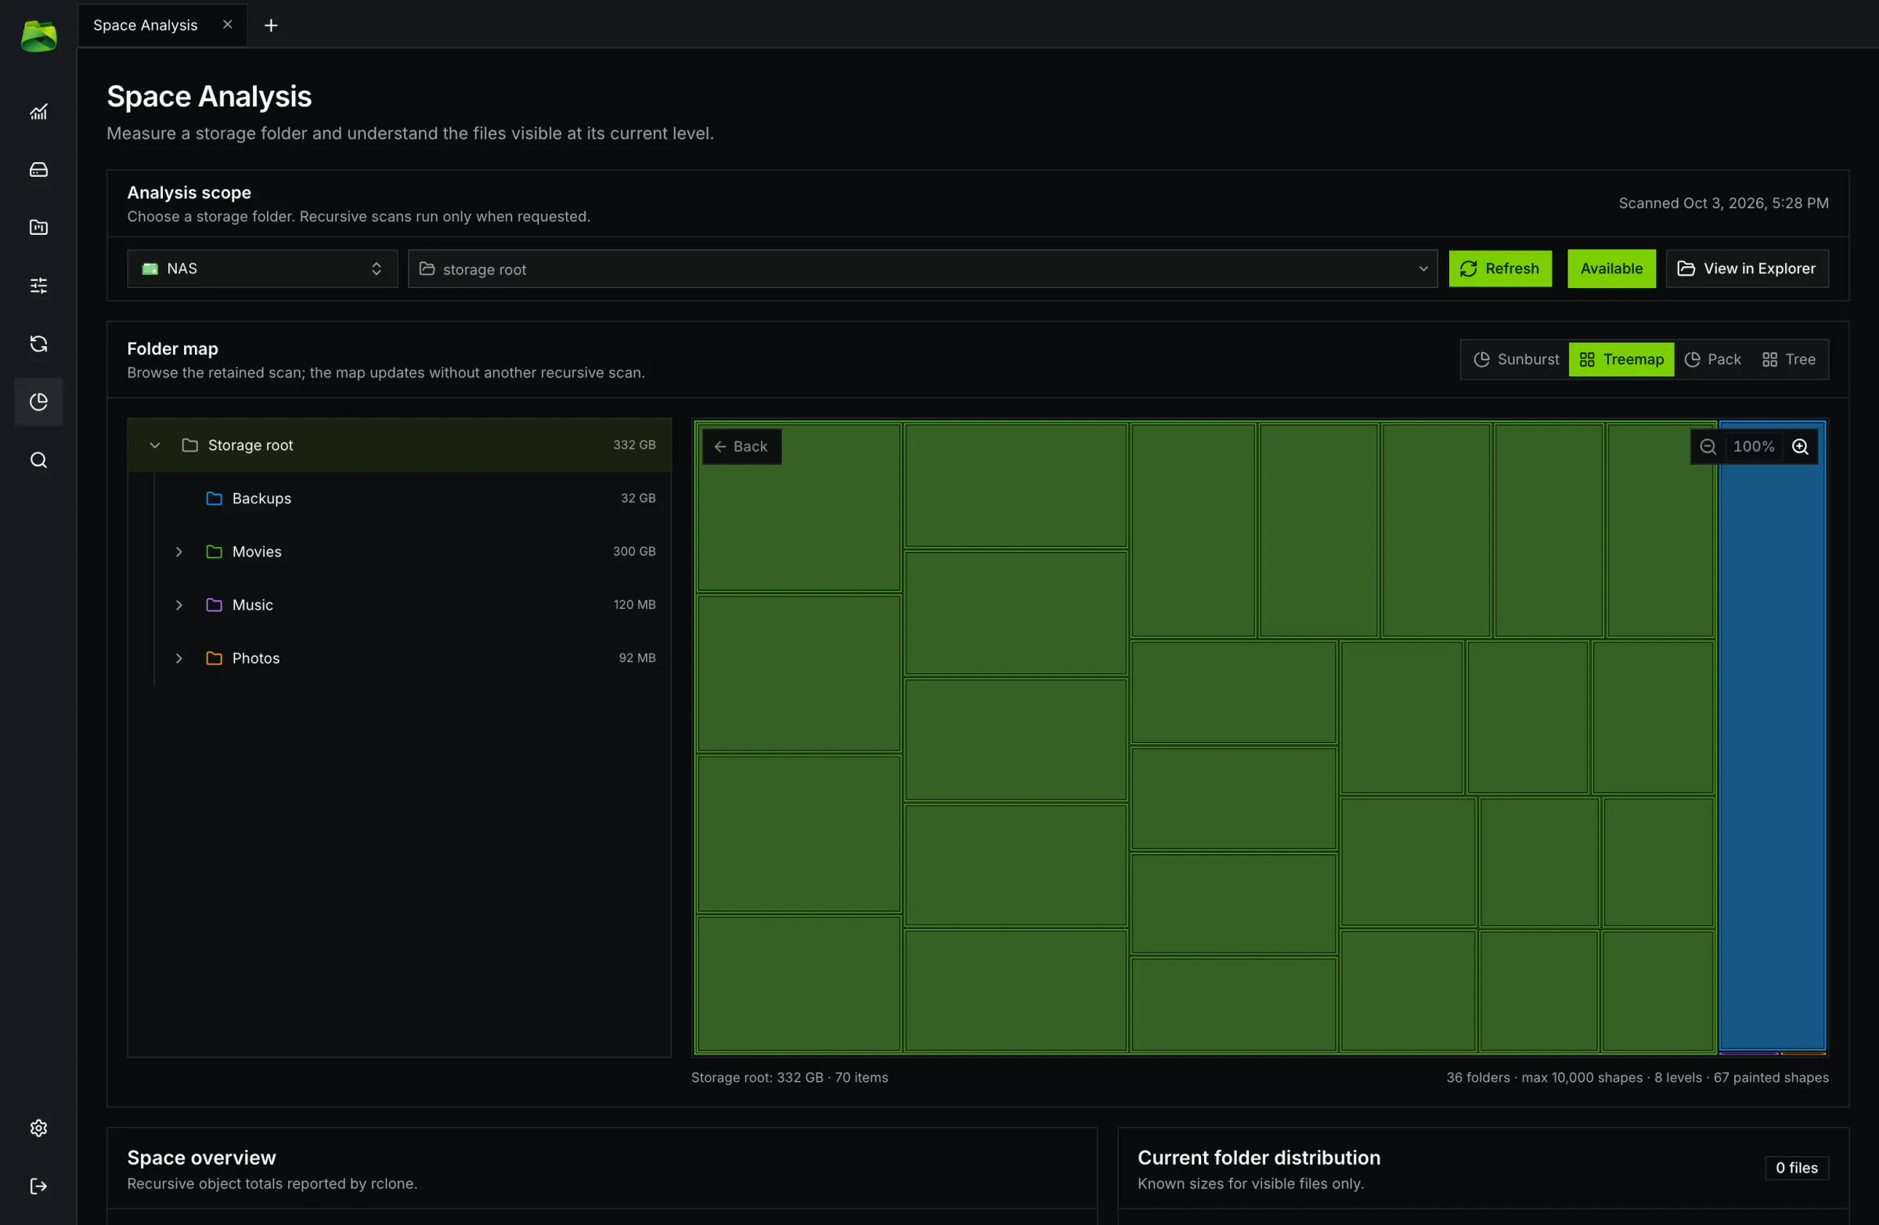Open the dashboard chart icon in sidebar

coord(38,112)
